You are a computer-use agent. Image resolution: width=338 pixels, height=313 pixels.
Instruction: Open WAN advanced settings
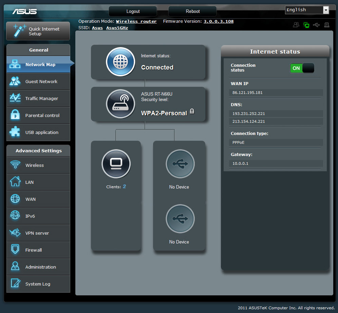coord(38,199)
